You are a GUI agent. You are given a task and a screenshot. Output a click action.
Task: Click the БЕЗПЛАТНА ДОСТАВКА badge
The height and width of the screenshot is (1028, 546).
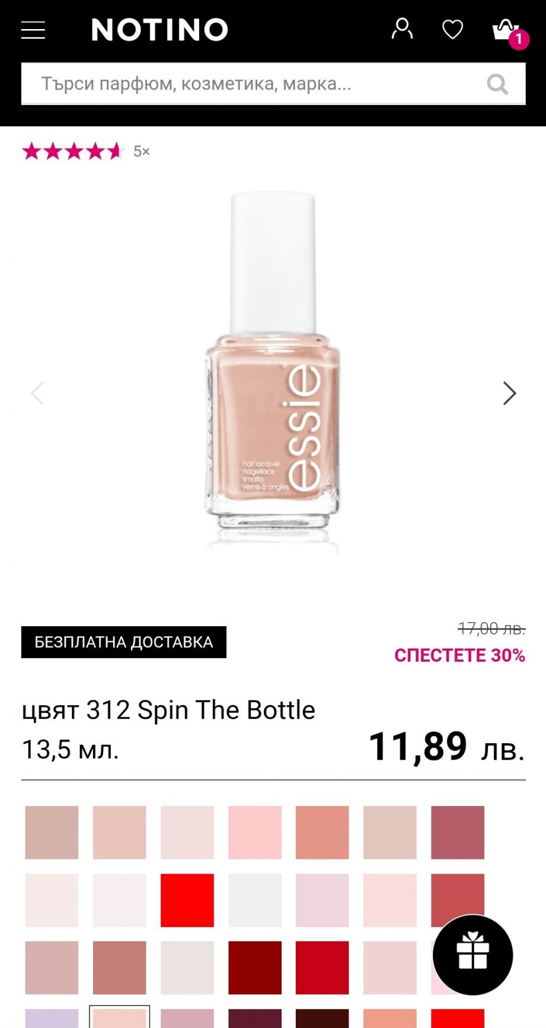124,642
